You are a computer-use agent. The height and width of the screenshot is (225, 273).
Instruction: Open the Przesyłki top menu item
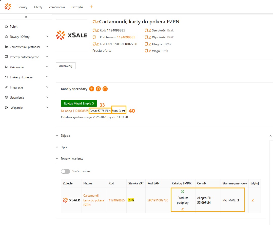77,7
